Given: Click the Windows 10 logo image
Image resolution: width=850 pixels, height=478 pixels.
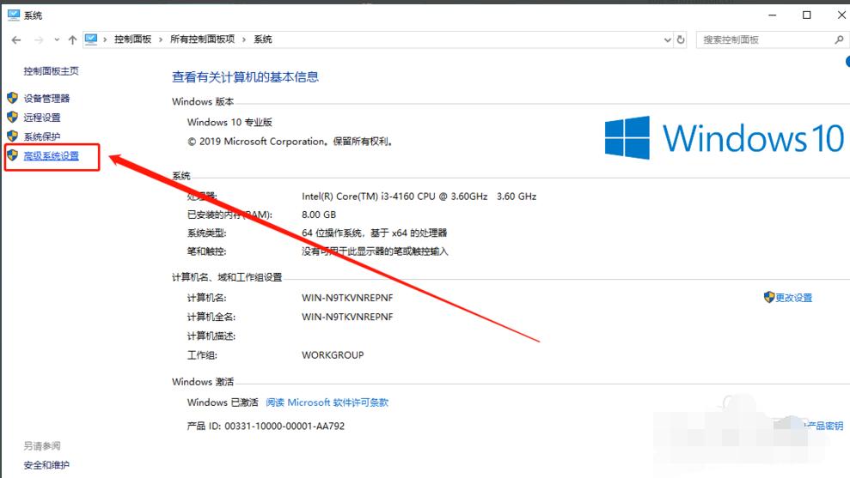Looking at the screenshot, I should pos(725,137).
